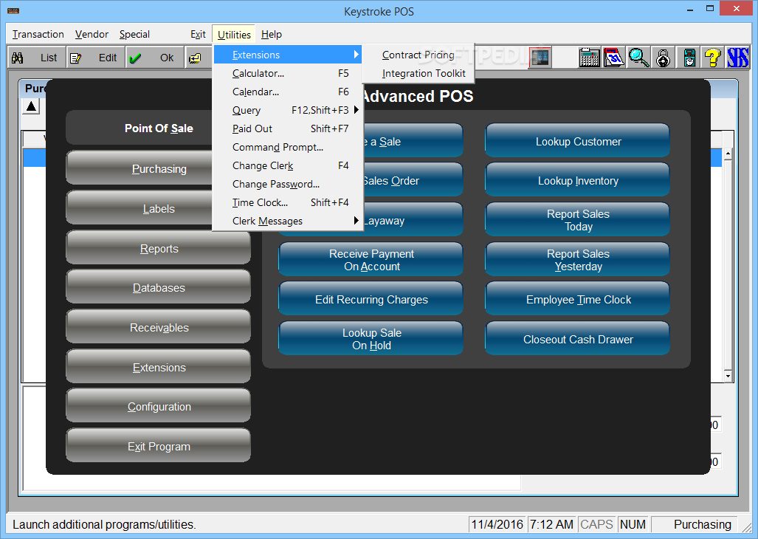
Task: Click the Report Sales Today button
Action: click(578, 220)
